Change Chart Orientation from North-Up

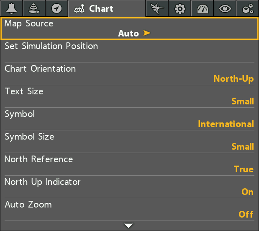click(x=129, y=74)
